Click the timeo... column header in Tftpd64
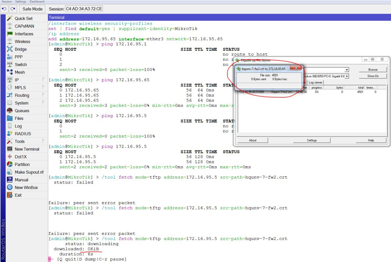 (x=371, y=87)
